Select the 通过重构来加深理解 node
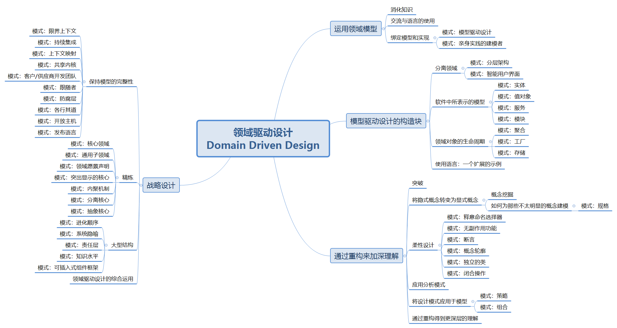 tap(367, 255)
